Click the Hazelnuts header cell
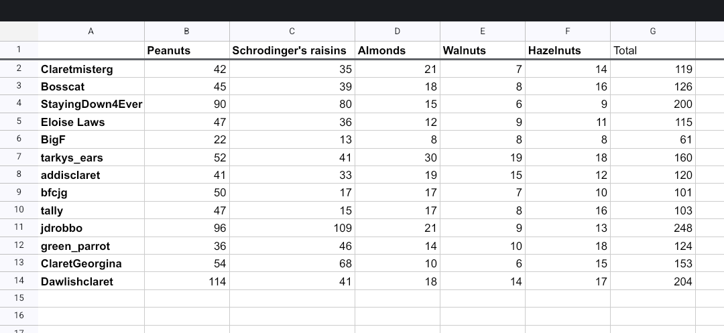724x333 pixels. (x=567, y=50)
